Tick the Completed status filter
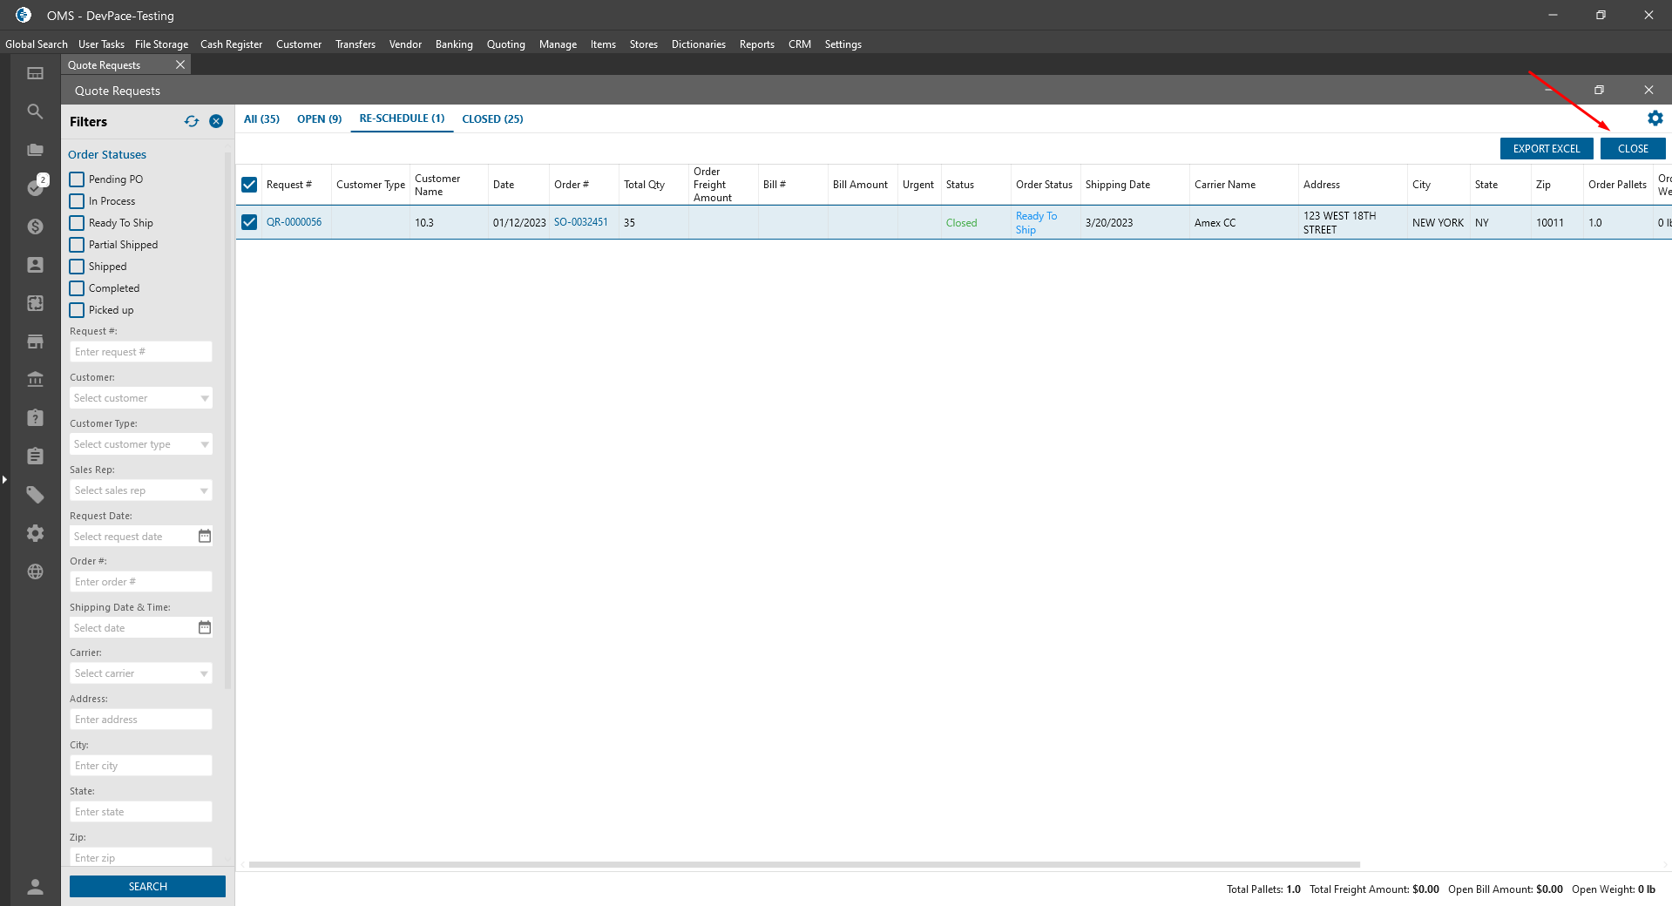The height and width of the screenshot is (906, 1672). pos(77,288)
